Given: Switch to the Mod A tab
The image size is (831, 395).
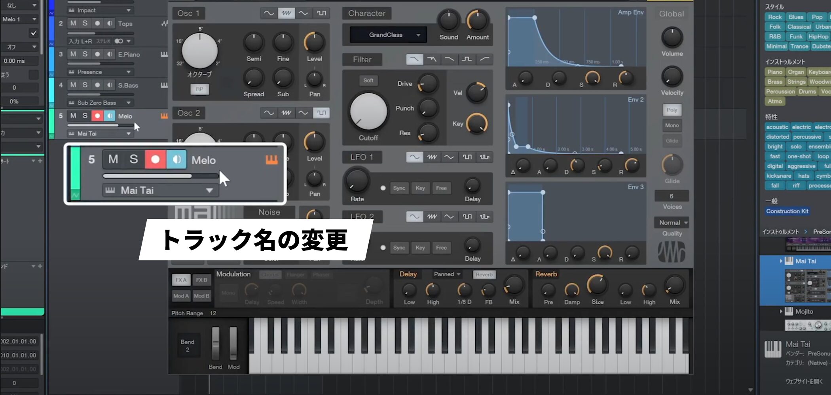Looking at the screenshot, I should [181, 296].
